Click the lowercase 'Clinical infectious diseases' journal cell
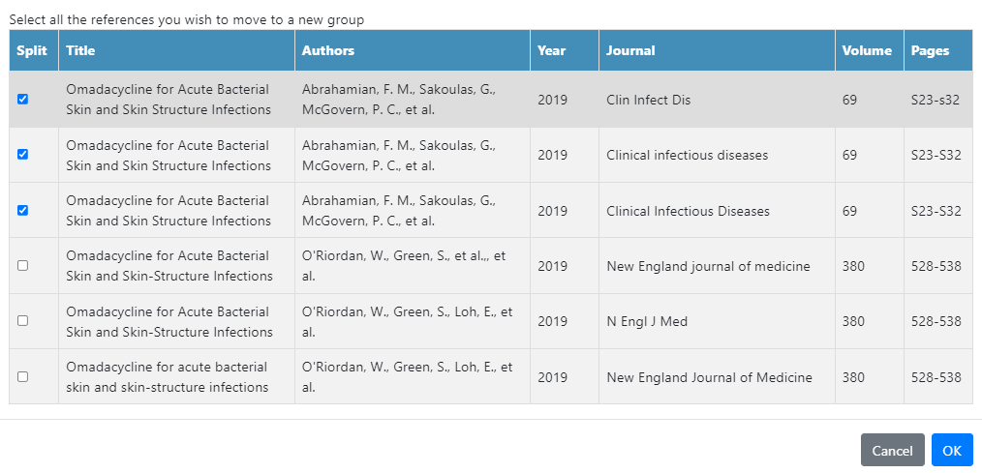Viewport: 982px width, 473px height. tap(717, 155)
